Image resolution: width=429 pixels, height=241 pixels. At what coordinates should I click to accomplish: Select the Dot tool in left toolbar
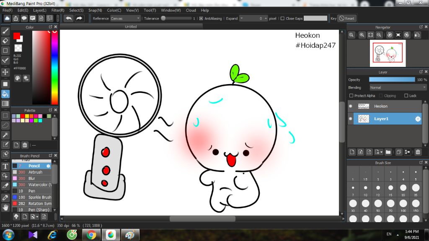pyautogui.click(x=5, y=60)
